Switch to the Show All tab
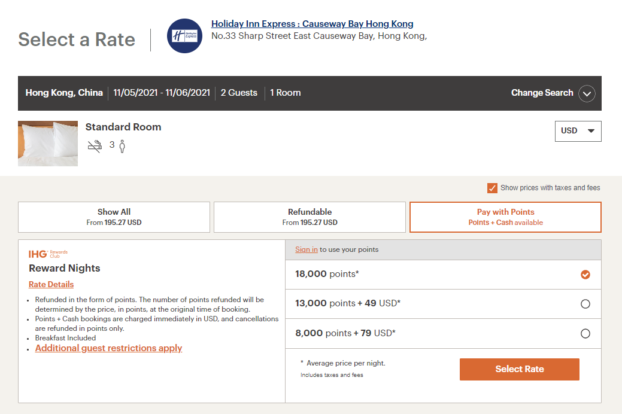 pyautogui.click(x=114, y=217)
